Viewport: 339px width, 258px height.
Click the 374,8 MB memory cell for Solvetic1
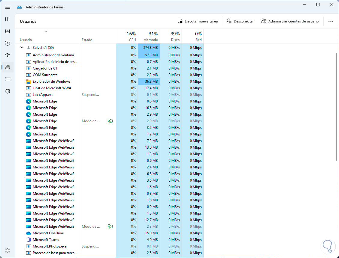pos(149,48)
